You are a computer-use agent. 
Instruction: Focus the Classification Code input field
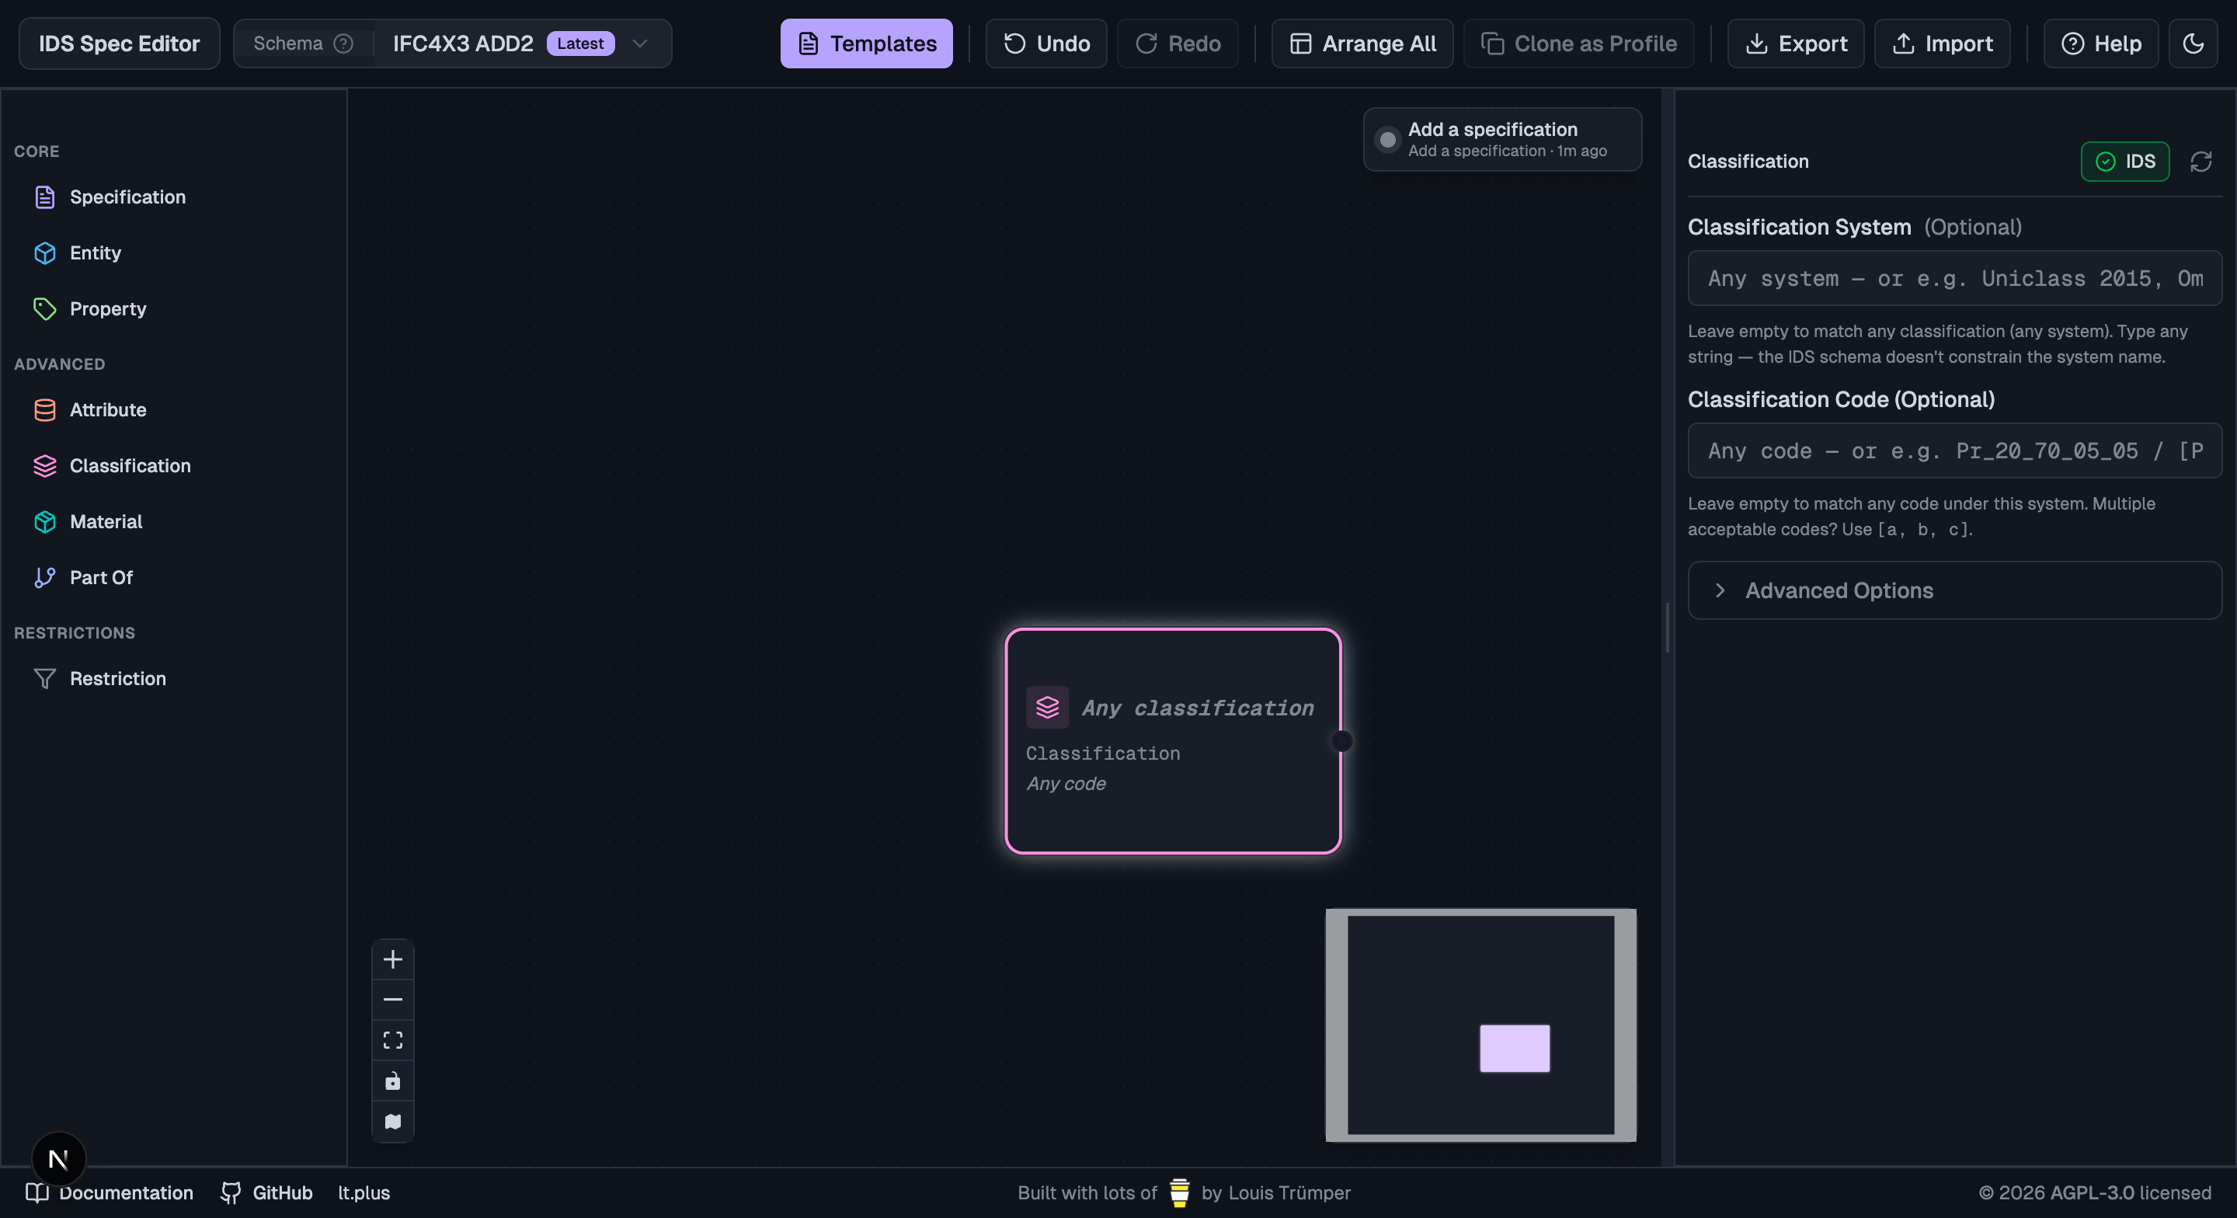(1954, 451)
